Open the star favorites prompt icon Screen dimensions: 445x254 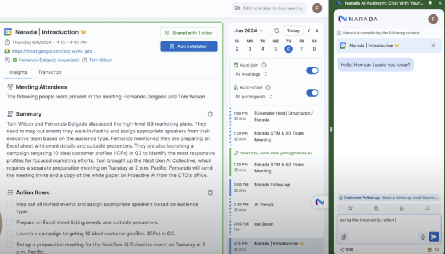click(350, 208)
